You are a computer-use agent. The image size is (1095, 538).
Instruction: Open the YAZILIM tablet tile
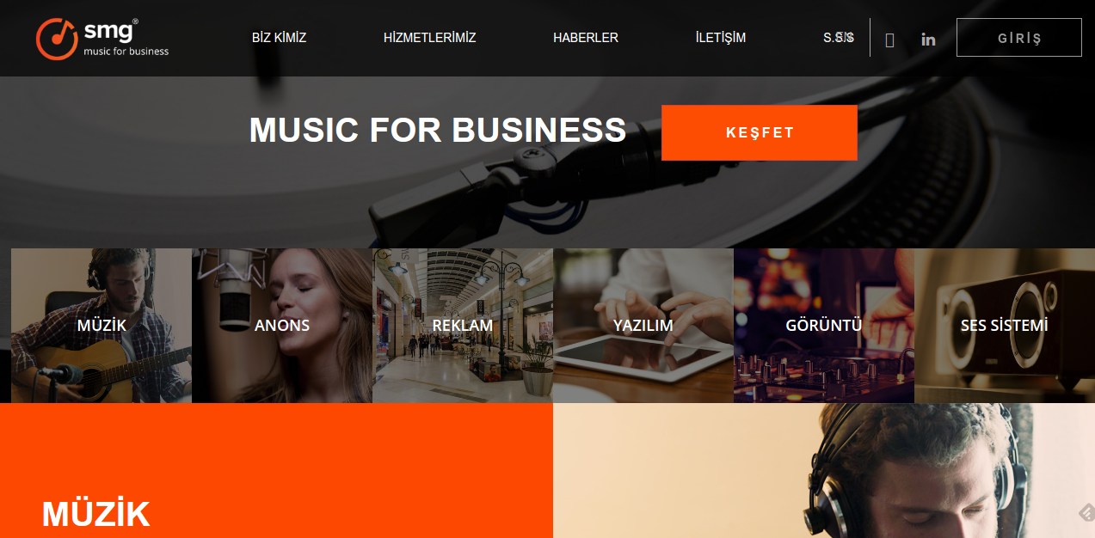(643, 326)
